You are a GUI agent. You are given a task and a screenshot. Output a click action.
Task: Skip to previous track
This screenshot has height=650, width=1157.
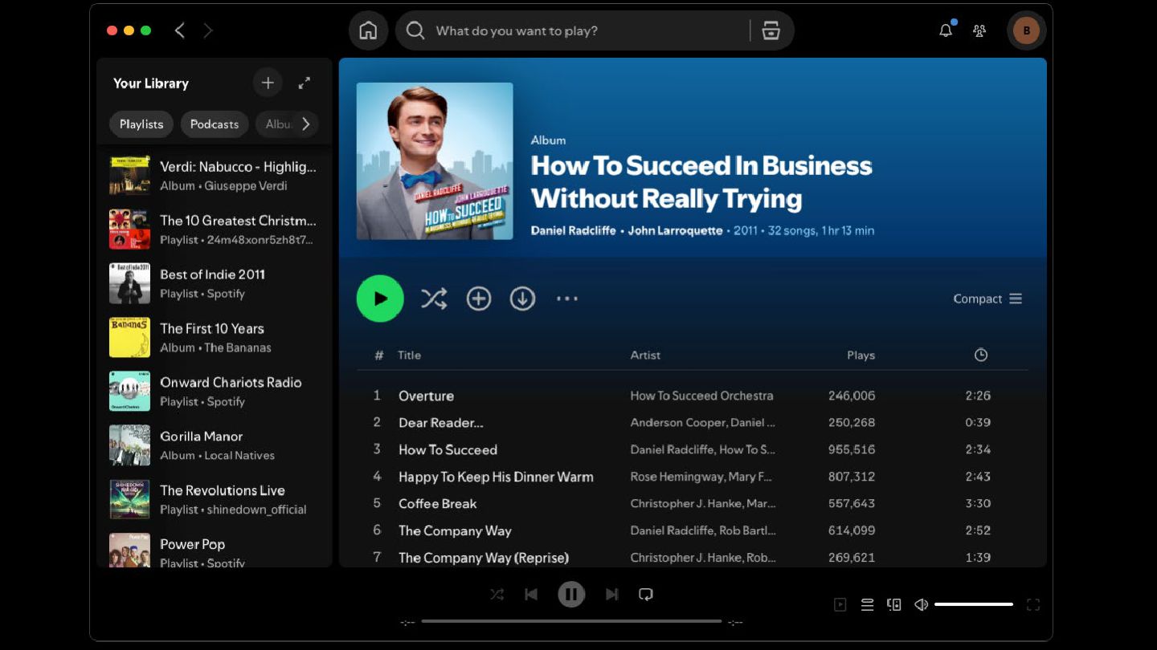pos(531,595)
